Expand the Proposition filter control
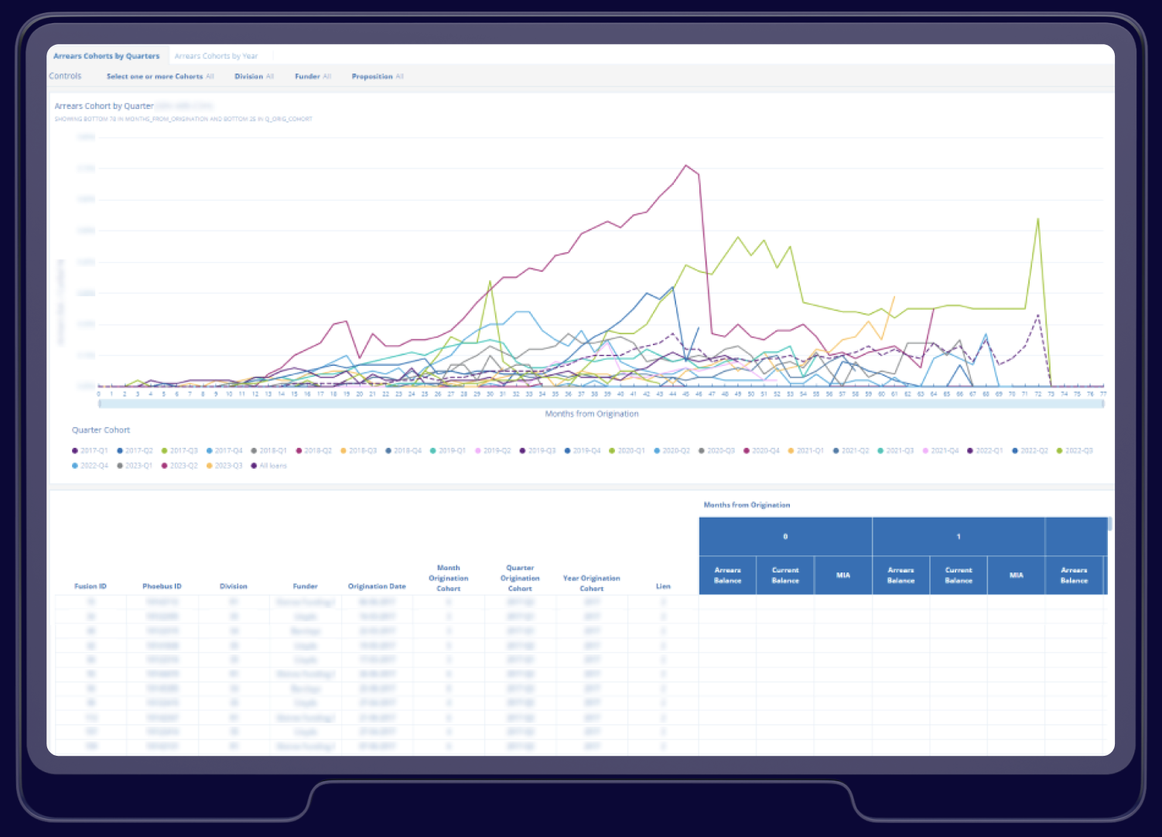This screenshot has height=837, width=1162. (x=377, y=77)
